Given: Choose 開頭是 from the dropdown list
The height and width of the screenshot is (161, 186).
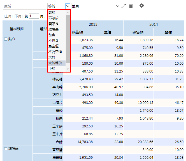Looking at the screenshot, I should click(x=54, y=24).
